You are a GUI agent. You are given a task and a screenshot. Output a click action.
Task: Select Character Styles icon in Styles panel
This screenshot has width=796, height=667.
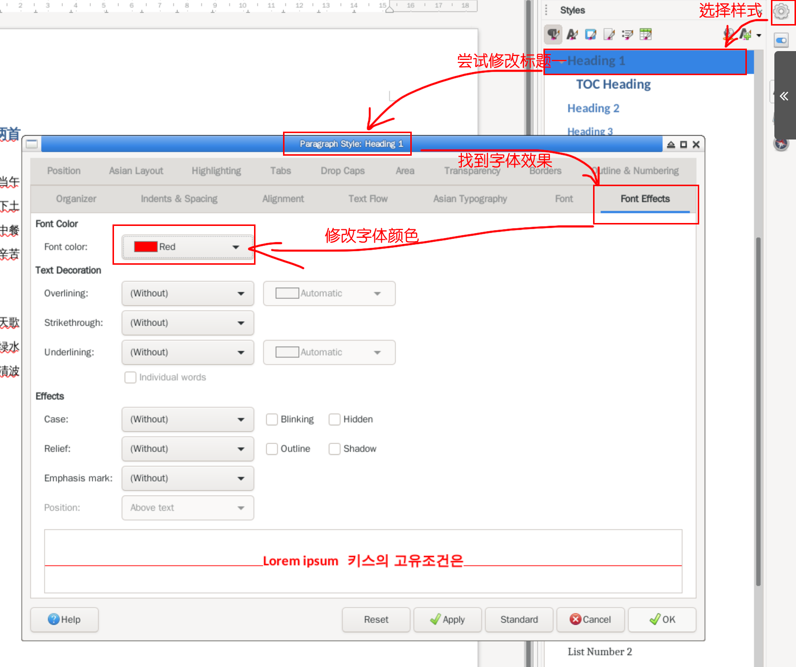click(572, 34)
